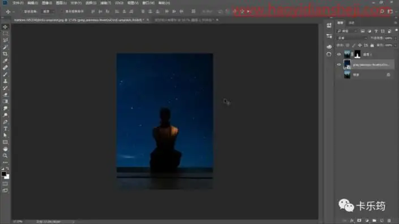Click the search icon in options bar
Viewport: 399px width, 224px height.
tap(381, 11)
